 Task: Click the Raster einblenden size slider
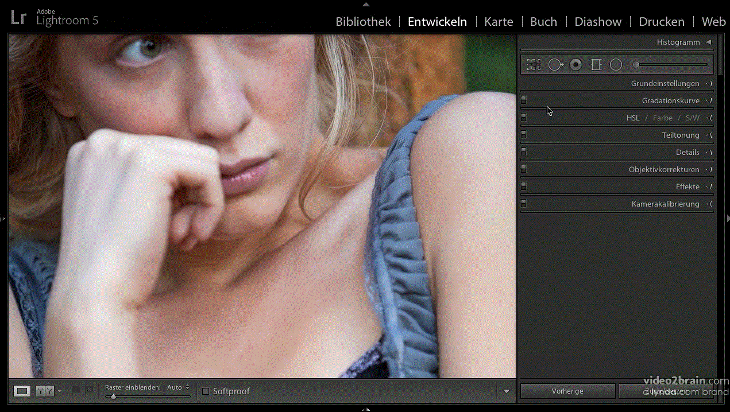(x=148, y=396)
